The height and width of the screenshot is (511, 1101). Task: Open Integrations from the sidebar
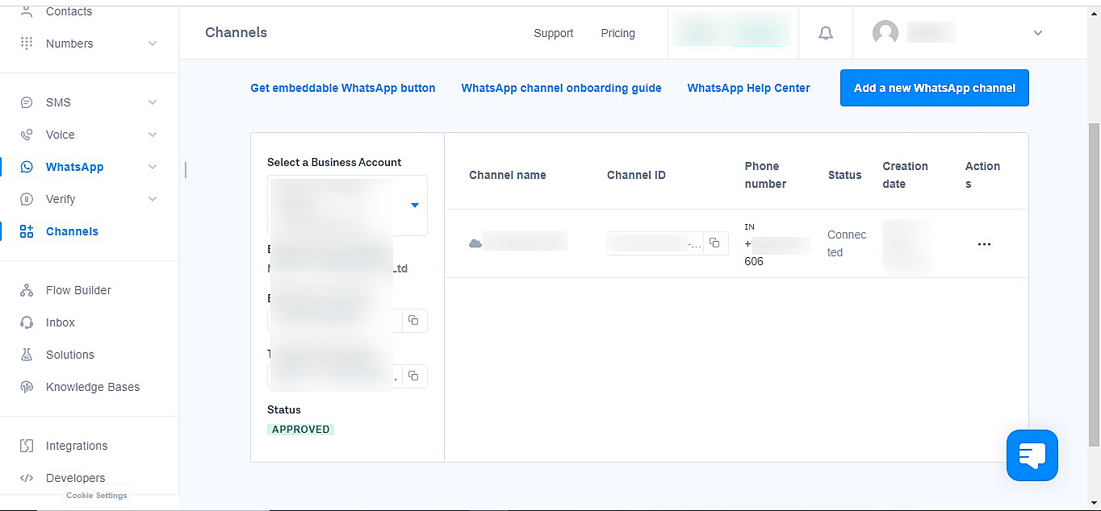pyautogui.click(x=76, y=446)
